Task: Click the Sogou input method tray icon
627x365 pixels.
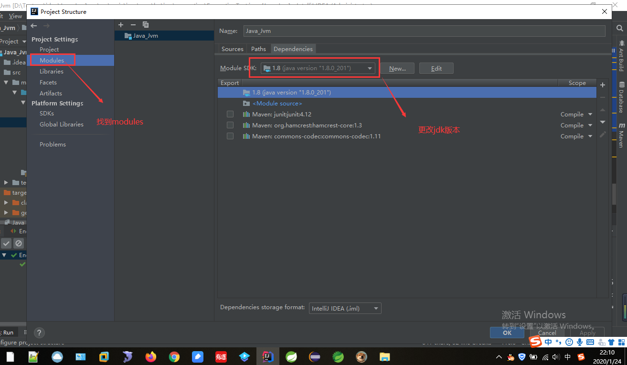Action: click(581, 357)
